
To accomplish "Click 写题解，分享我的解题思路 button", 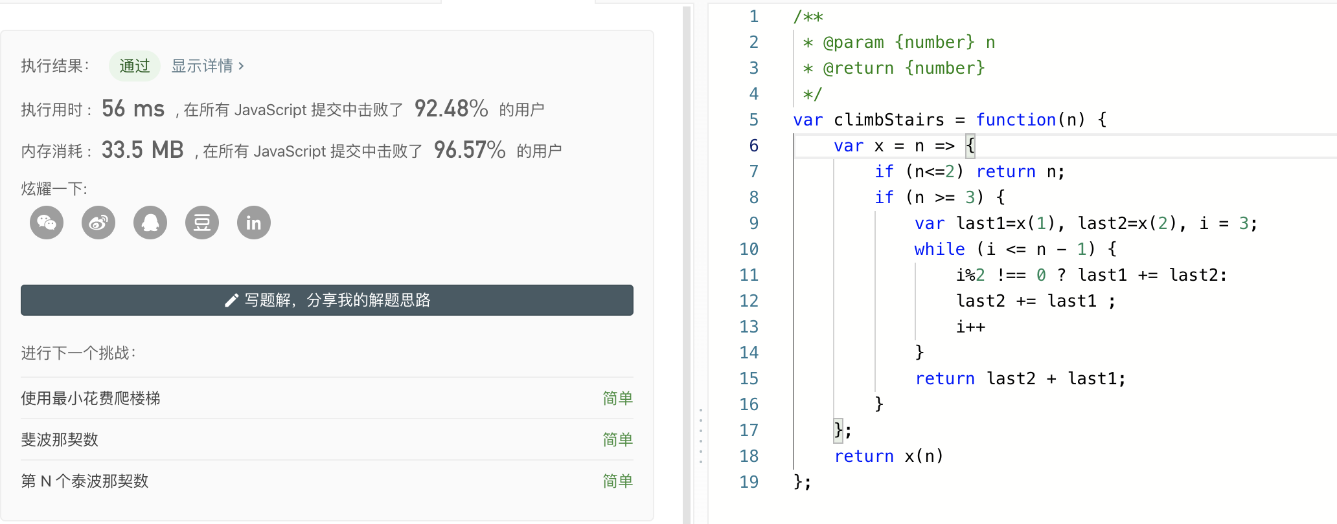I will pos(327,300).
